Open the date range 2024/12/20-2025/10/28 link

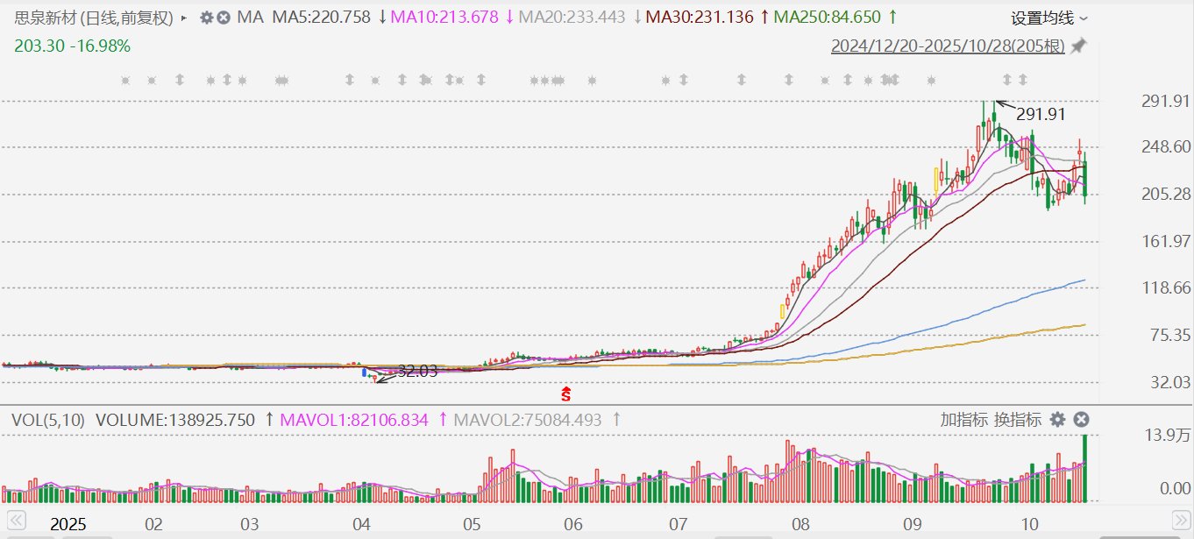tap(948, 46)
